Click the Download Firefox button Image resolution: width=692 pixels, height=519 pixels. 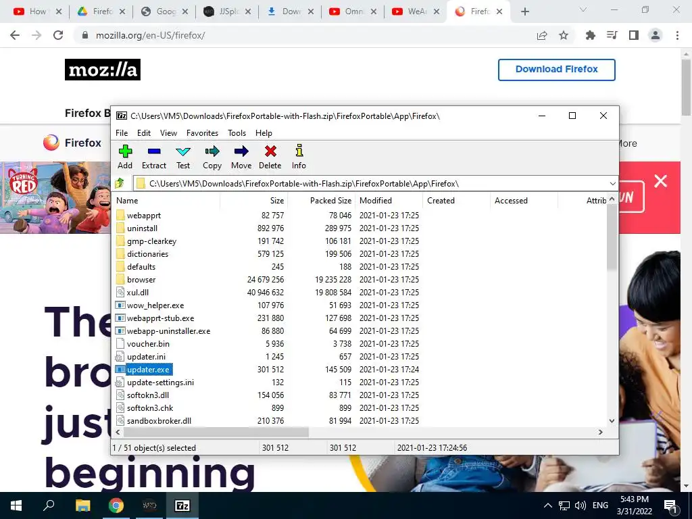(557, 70)
